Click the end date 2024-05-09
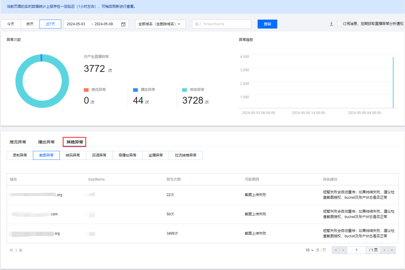The width and height of the screenshot is (405, 270). (104, 24)
